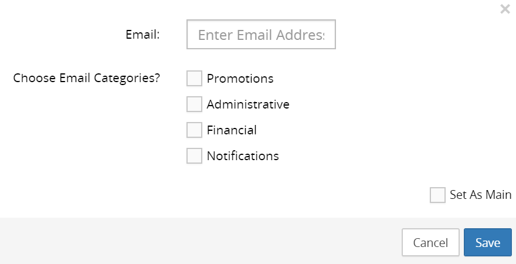
Task: Focus the email box via its placeholder text
Action: (261, 35)
